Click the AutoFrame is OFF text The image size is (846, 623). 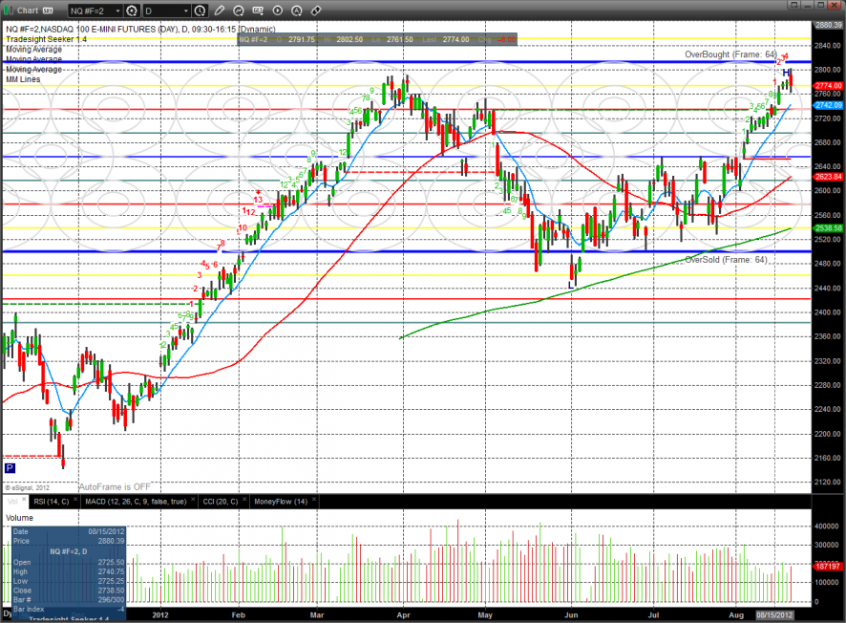115,487
